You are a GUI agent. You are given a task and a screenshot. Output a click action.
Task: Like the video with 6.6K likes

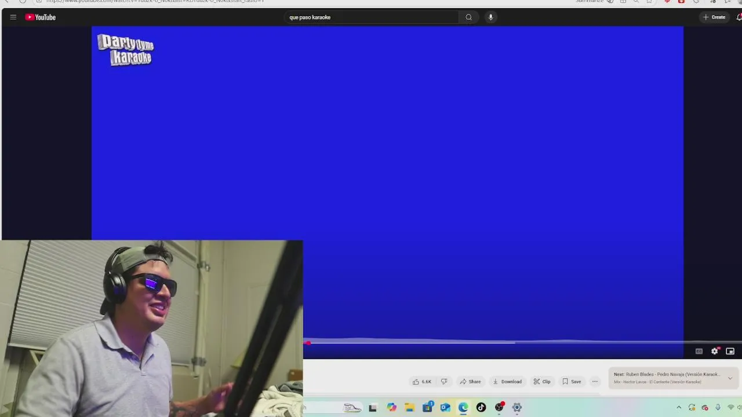pos(422,382)
